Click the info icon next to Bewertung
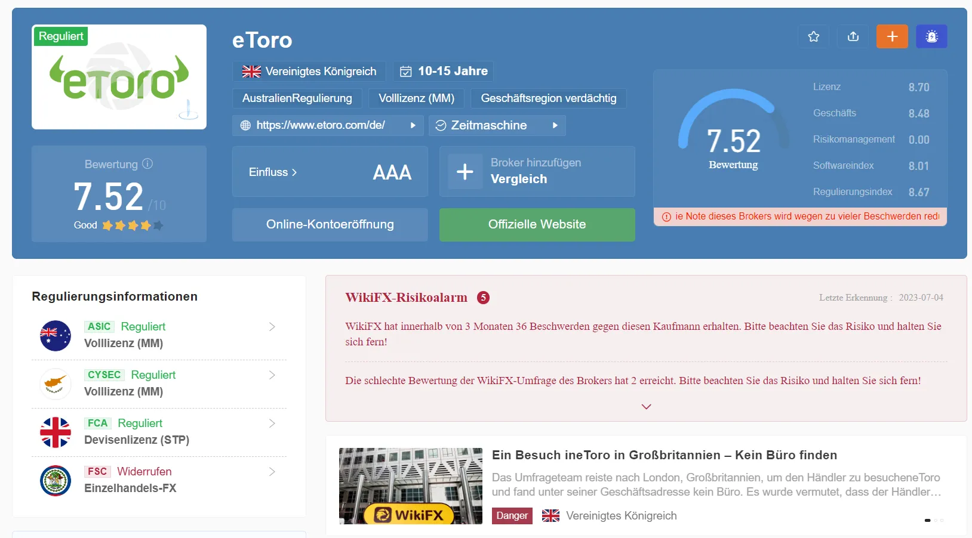Screen dimensions: 972x538 coord(147,163)
